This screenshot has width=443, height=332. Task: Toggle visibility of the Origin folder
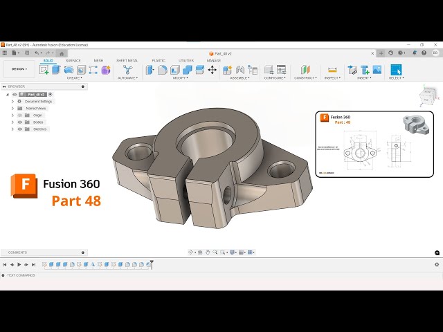click(20, 116)
